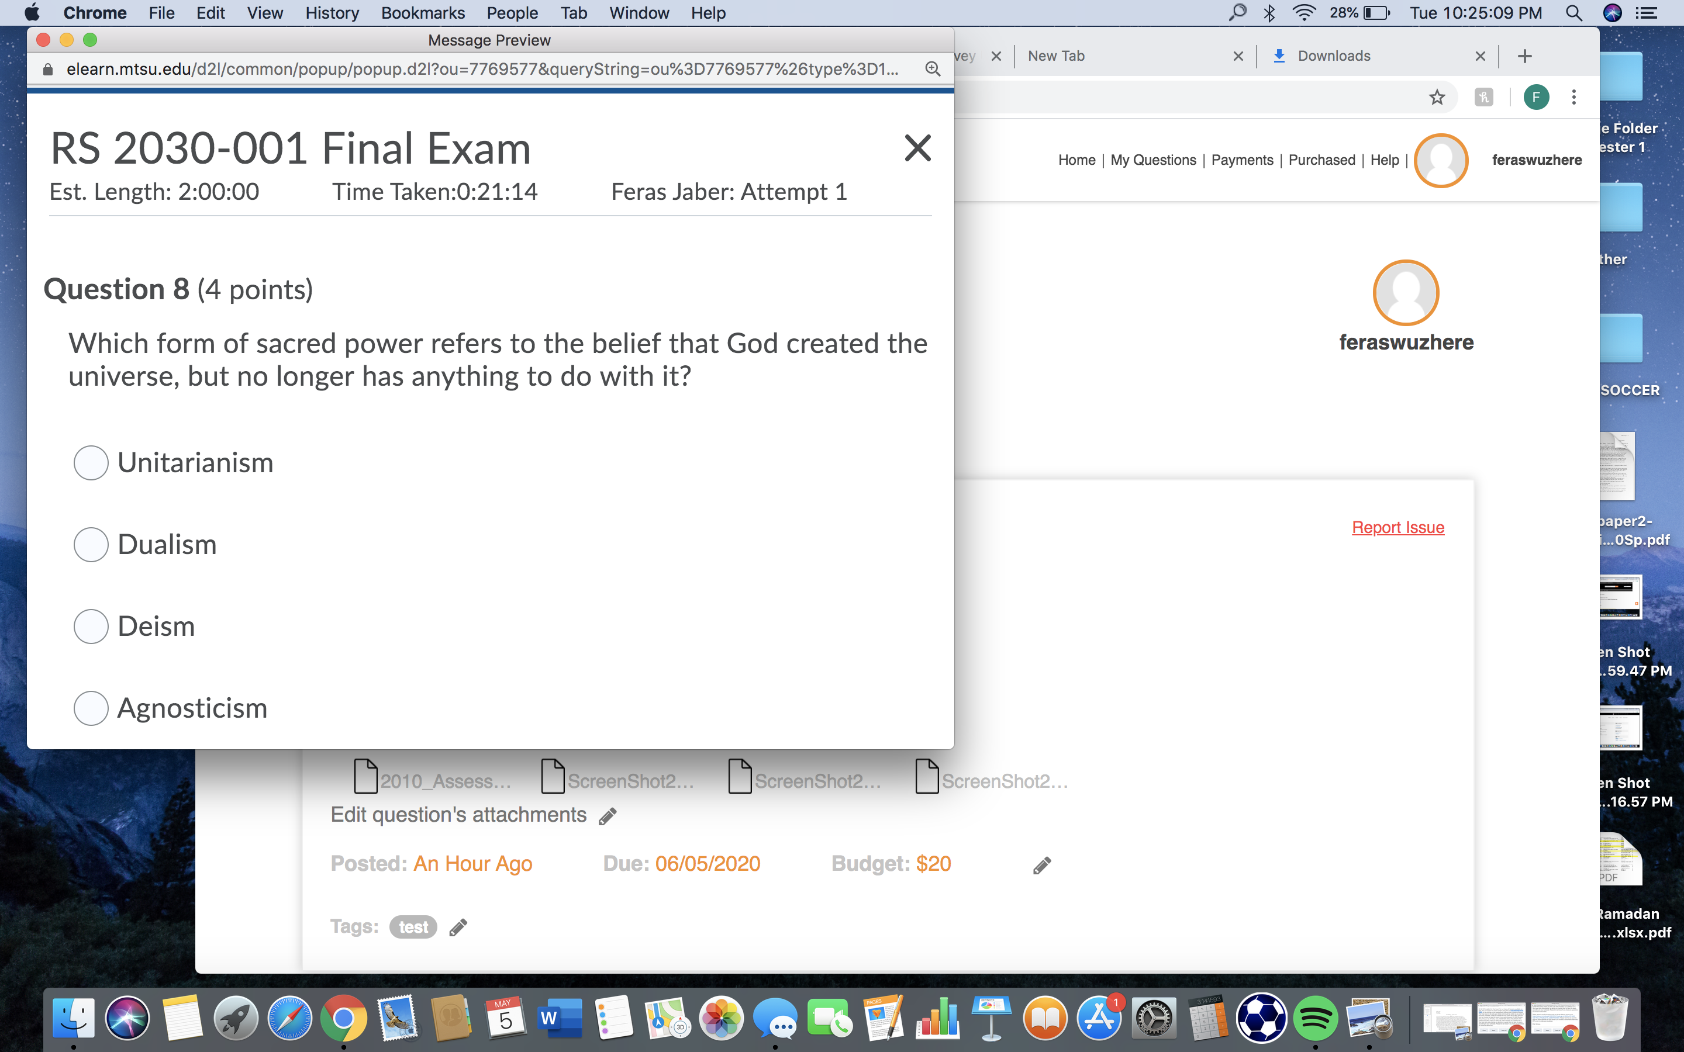1684x1052 pixels.
Task: Open the Bookmarks menu
Action: click(423, 12)
